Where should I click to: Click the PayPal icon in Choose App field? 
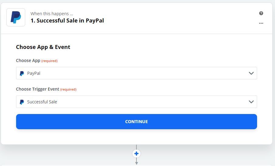(22, 73)
